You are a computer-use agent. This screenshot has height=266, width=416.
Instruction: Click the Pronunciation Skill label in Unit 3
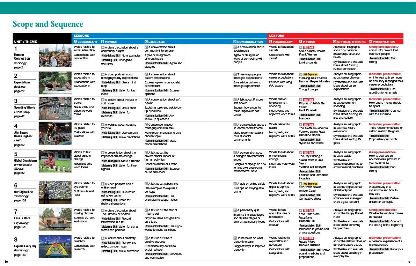point(310,115)
